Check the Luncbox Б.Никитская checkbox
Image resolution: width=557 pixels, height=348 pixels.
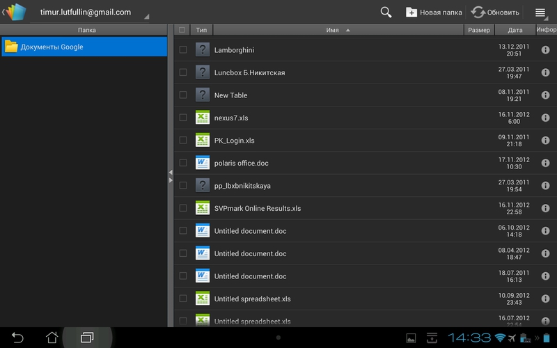[183, 72]
